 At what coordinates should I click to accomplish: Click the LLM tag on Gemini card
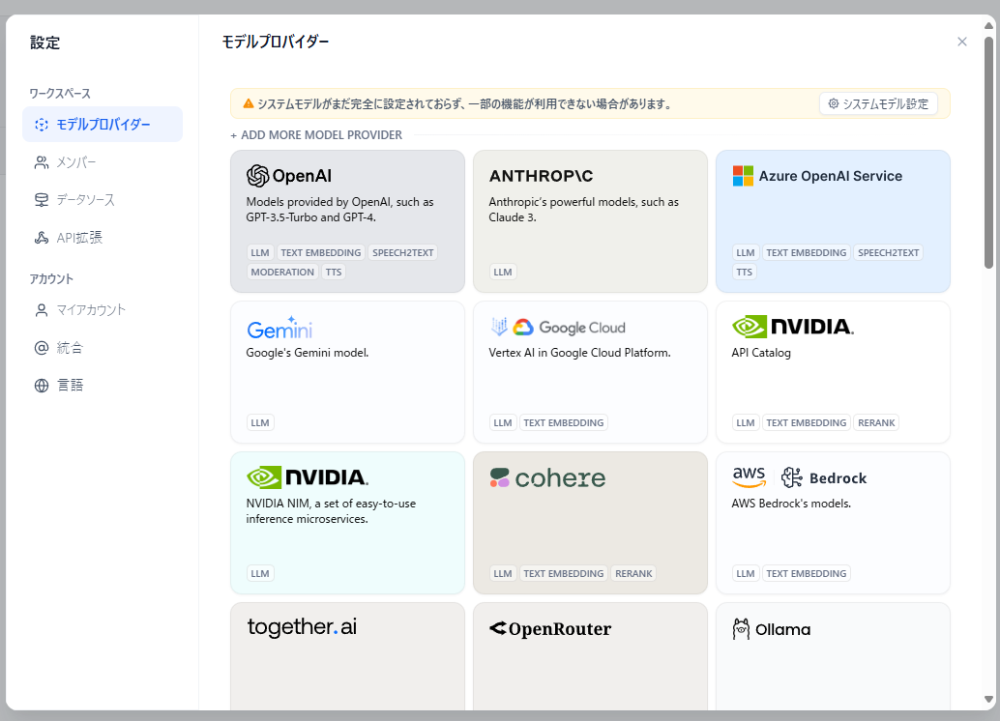point(260,422)
